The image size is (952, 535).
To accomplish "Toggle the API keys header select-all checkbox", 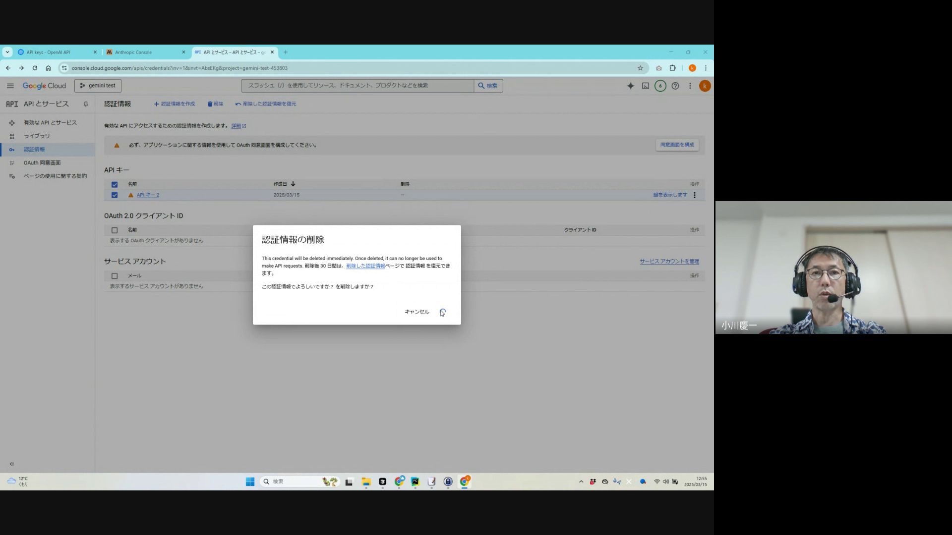I will click(x=115, y=184).
